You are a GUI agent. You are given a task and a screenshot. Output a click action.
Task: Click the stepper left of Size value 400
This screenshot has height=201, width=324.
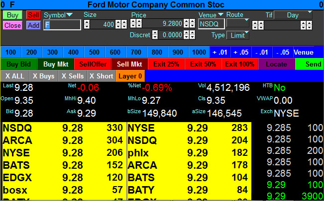pos(87,24)
